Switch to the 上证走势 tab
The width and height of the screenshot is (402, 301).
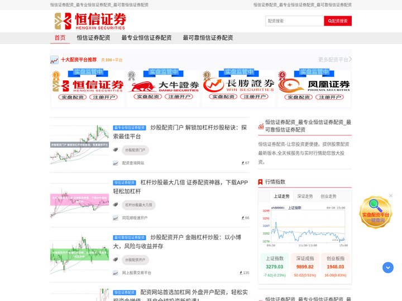point(281,196)
